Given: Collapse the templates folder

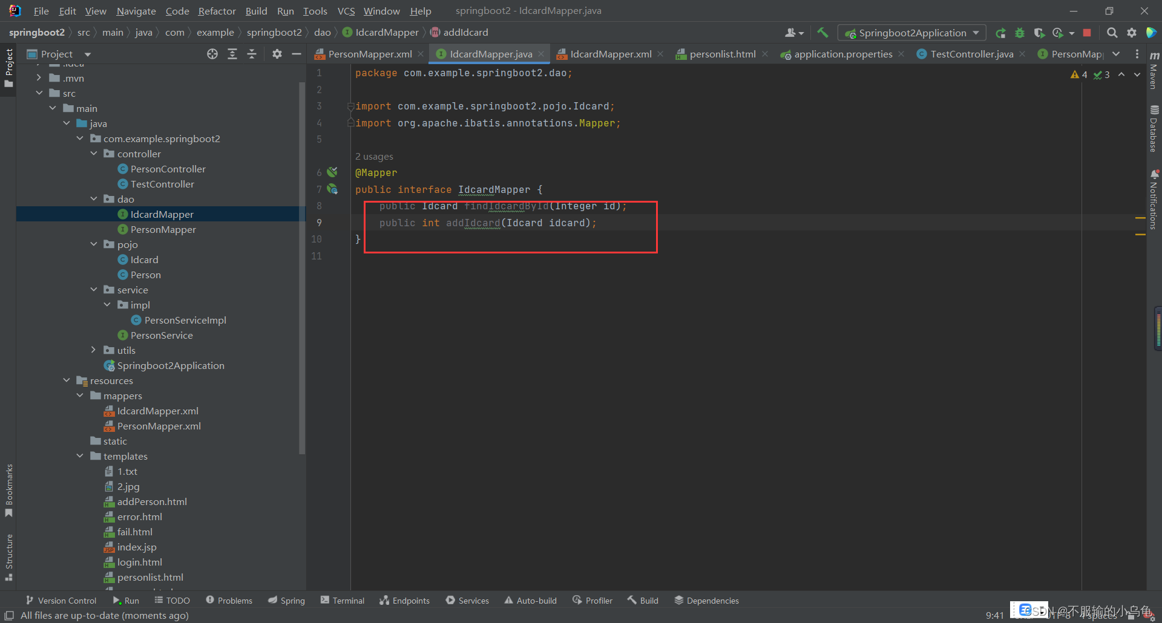Looking at the screenshot, I should 80,455.
